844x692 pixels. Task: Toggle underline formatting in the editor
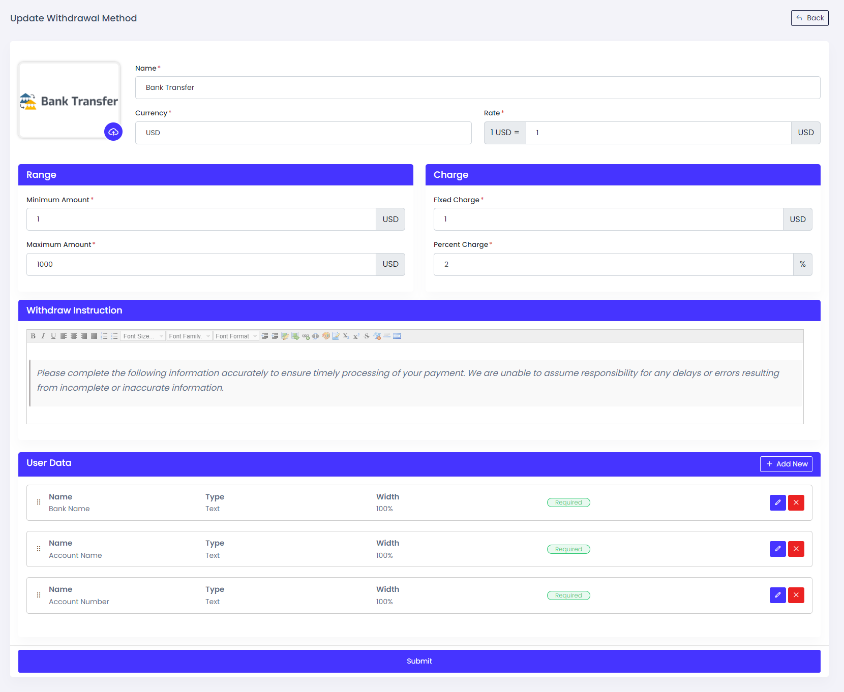(53, 336)
